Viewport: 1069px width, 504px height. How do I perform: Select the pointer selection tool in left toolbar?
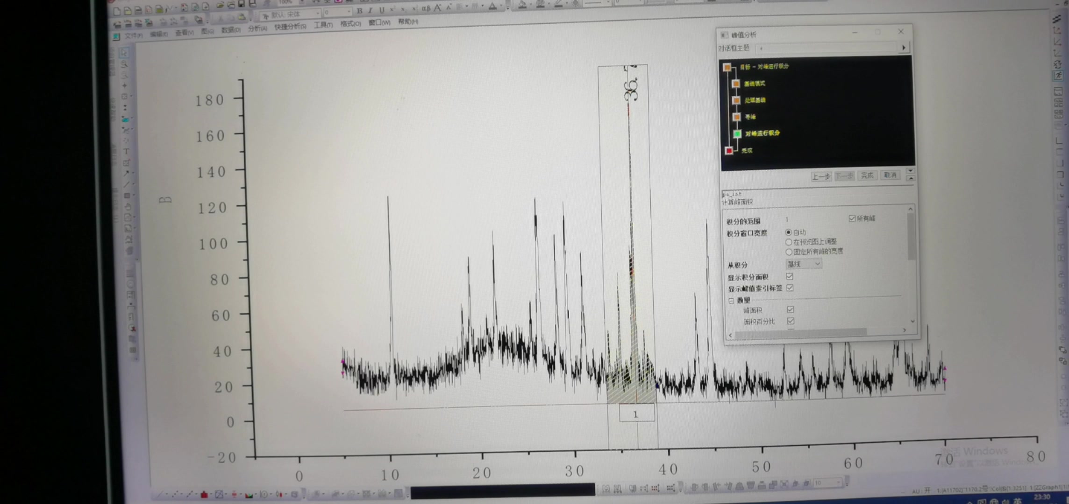[124, 52]
